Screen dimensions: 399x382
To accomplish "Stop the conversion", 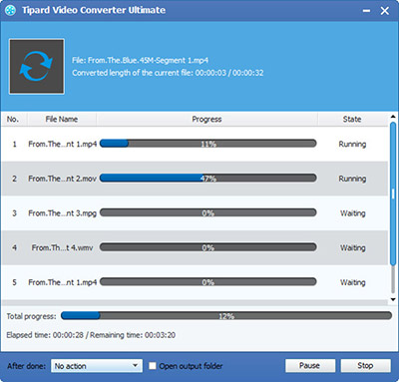I will pos(365,366).
